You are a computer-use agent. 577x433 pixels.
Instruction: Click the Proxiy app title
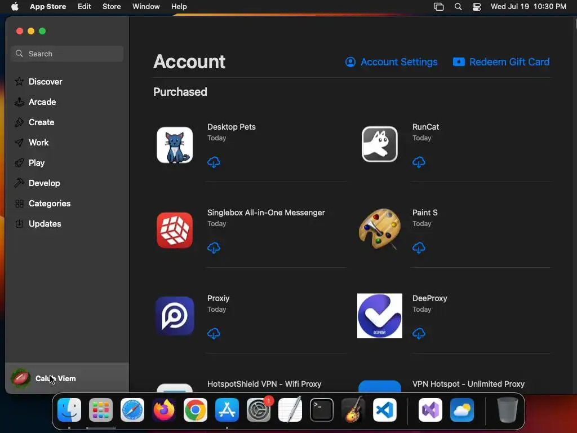click(218, 298)
